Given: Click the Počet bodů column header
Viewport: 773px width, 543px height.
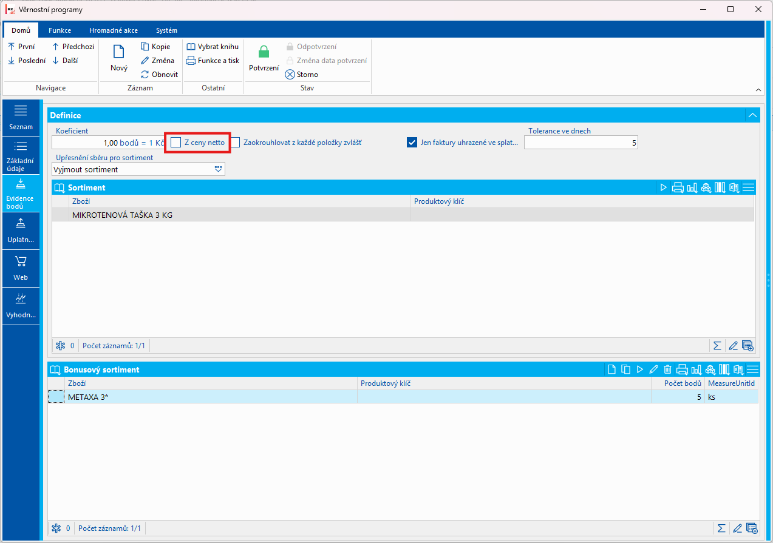Looking at the screenshot, I should pos(678,383).
